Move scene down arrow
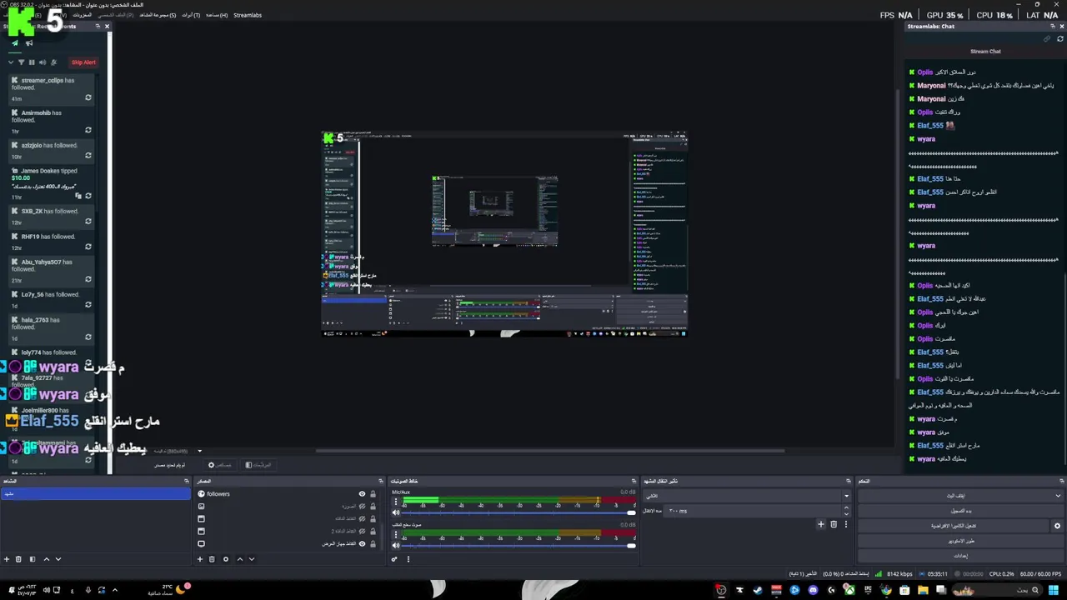 pyautogui.click(x=58, y=559)
